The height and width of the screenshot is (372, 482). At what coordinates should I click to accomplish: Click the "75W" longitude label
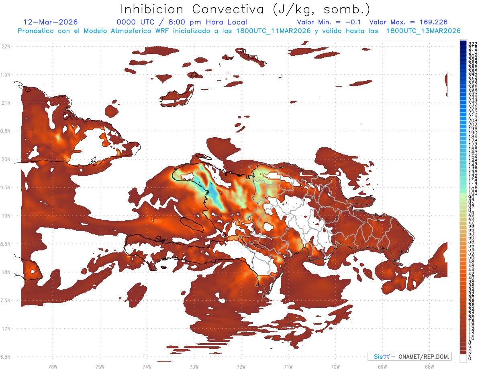[100, 366]
